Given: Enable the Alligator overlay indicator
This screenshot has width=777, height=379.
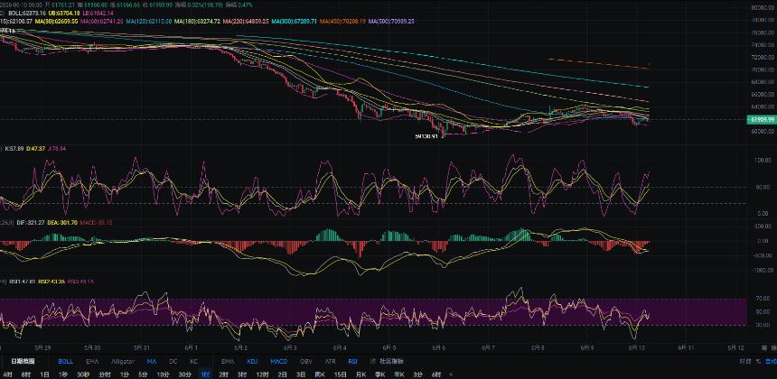Looking at the screenshot, I should point(123,361).
